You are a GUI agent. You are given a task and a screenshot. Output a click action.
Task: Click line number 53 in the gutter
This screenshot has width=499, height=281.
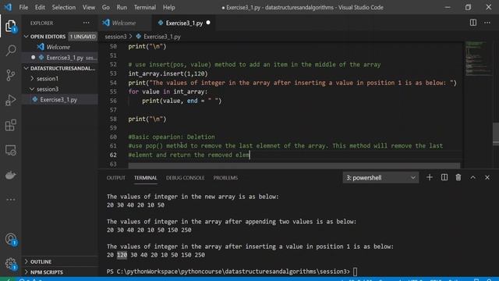coord(113,73)
